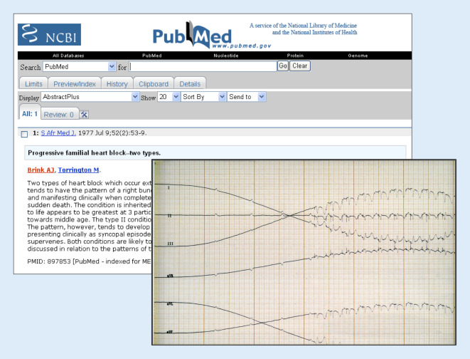The image size is (470, 359).
Task: Open Protein in the black bar
Action: 295,56
